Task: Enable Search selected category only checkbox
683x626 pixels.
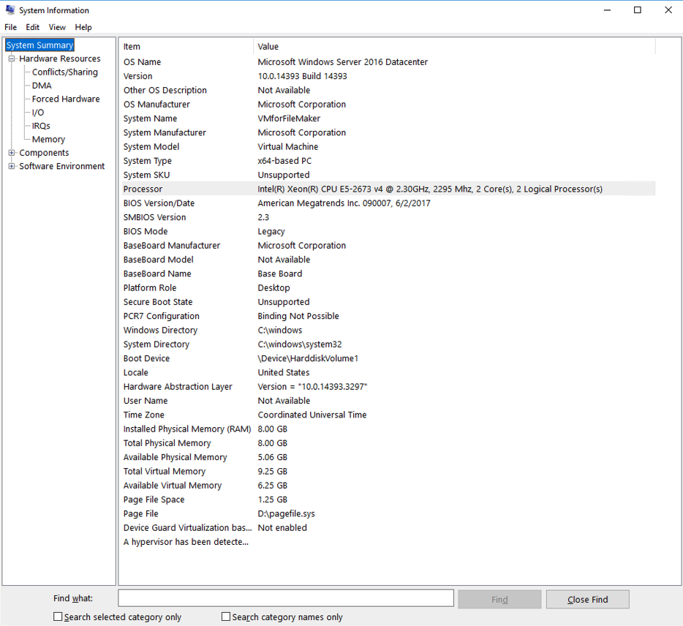Action: tap(58, 616)
